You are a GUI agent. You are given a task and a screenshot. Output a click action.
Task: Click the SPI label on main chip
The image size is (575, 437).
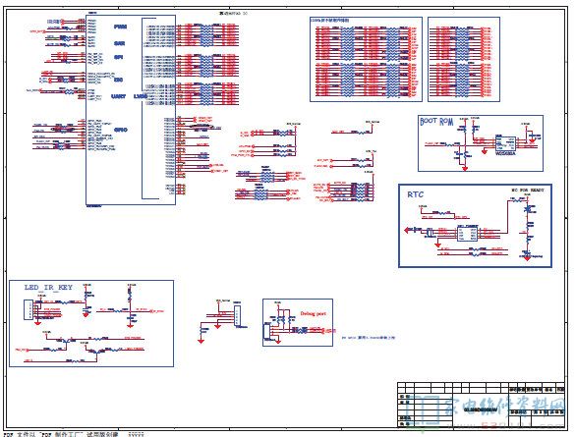(118, 57)
